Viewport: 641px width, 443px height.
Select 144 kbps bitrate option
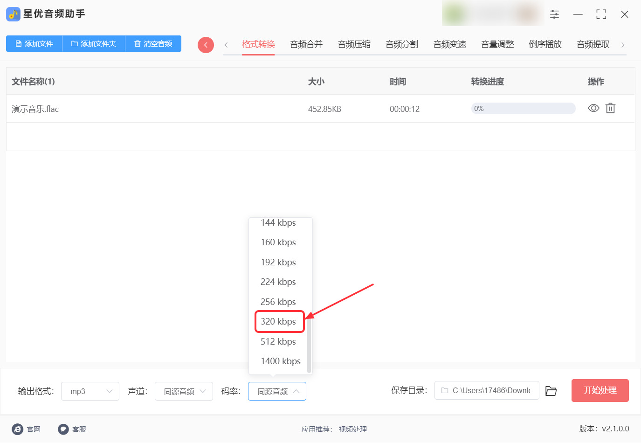coord(278,222)
